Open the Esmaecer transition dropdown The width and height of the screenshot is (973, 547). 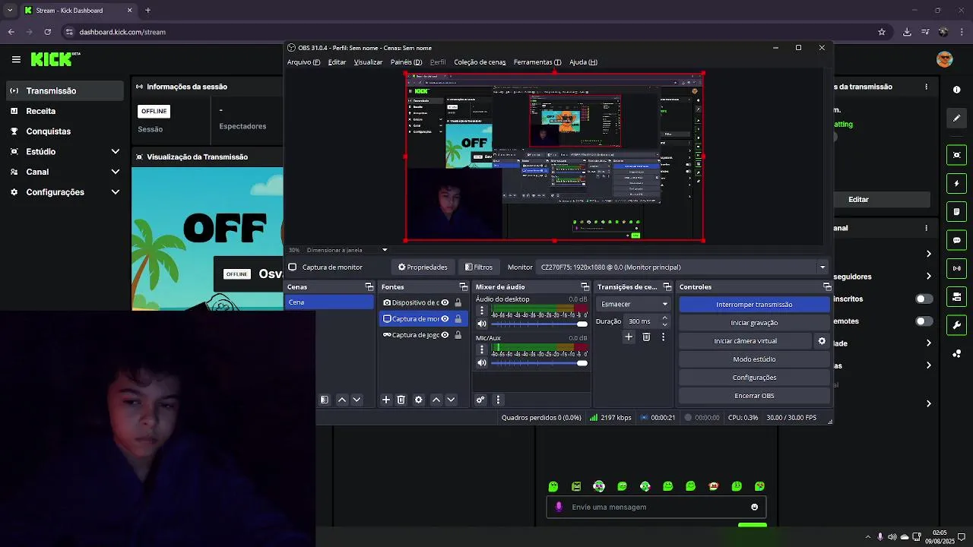[634, 304]
